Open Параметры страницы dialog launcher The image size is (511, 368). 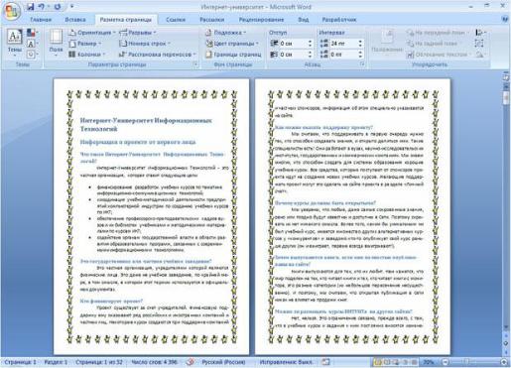[x=195, y=64]
